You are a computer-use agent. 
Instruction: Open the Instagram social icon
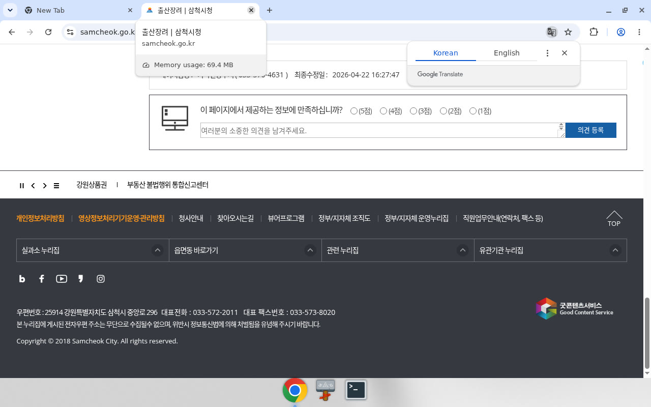(x=101, y=279)
